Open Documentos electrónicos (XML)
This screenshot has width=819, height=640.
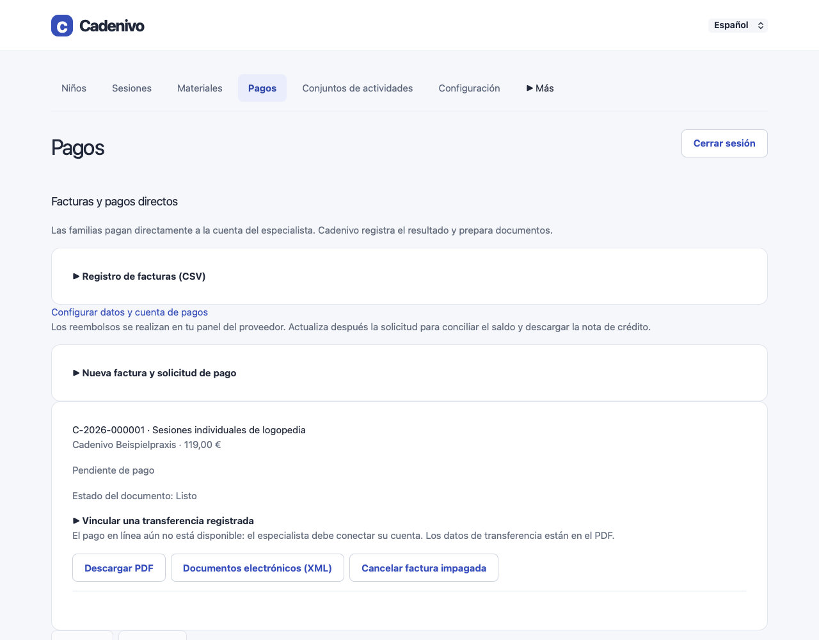[257, 568]
